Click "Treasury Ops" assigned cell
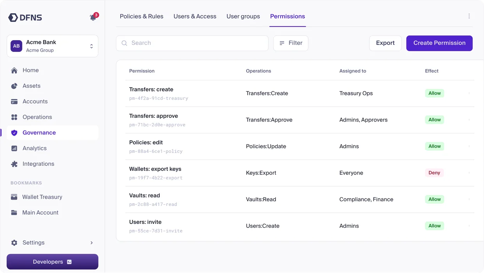Viewport: 484px width, 273px height. click(356, 93)
